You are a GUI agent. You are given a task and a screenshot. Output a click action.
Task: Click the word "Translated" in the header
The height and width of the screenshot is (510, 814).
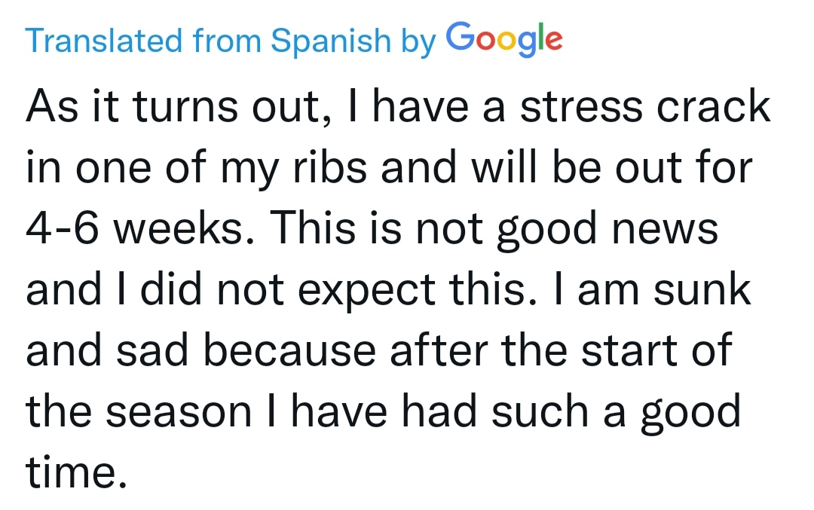[x=104, y=41]
